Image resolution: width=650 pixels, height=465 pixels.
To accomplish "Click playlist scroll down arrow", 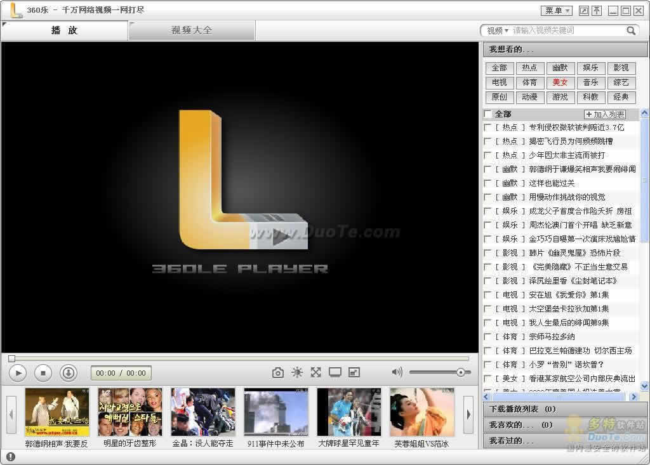I will tap(644, 386).
